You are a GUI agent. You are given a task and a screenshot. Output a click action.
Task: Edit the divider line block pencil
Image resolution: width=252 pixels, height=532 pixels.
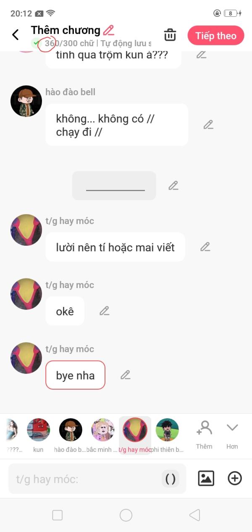173,186
